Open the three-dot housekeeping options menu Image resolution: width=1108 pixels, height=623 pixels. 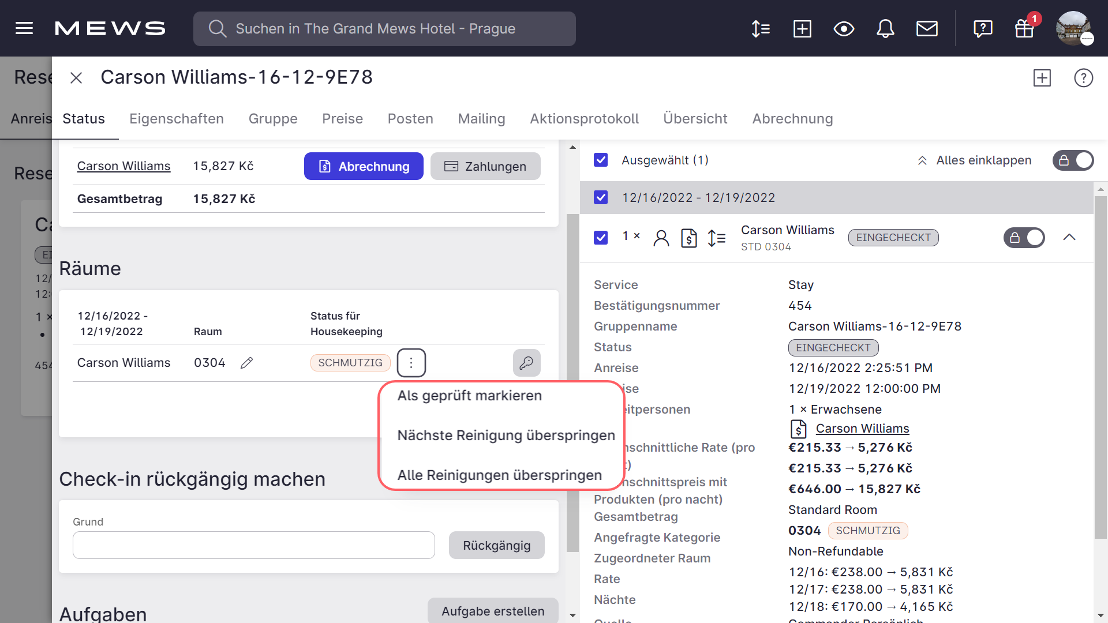pos(411,363)
